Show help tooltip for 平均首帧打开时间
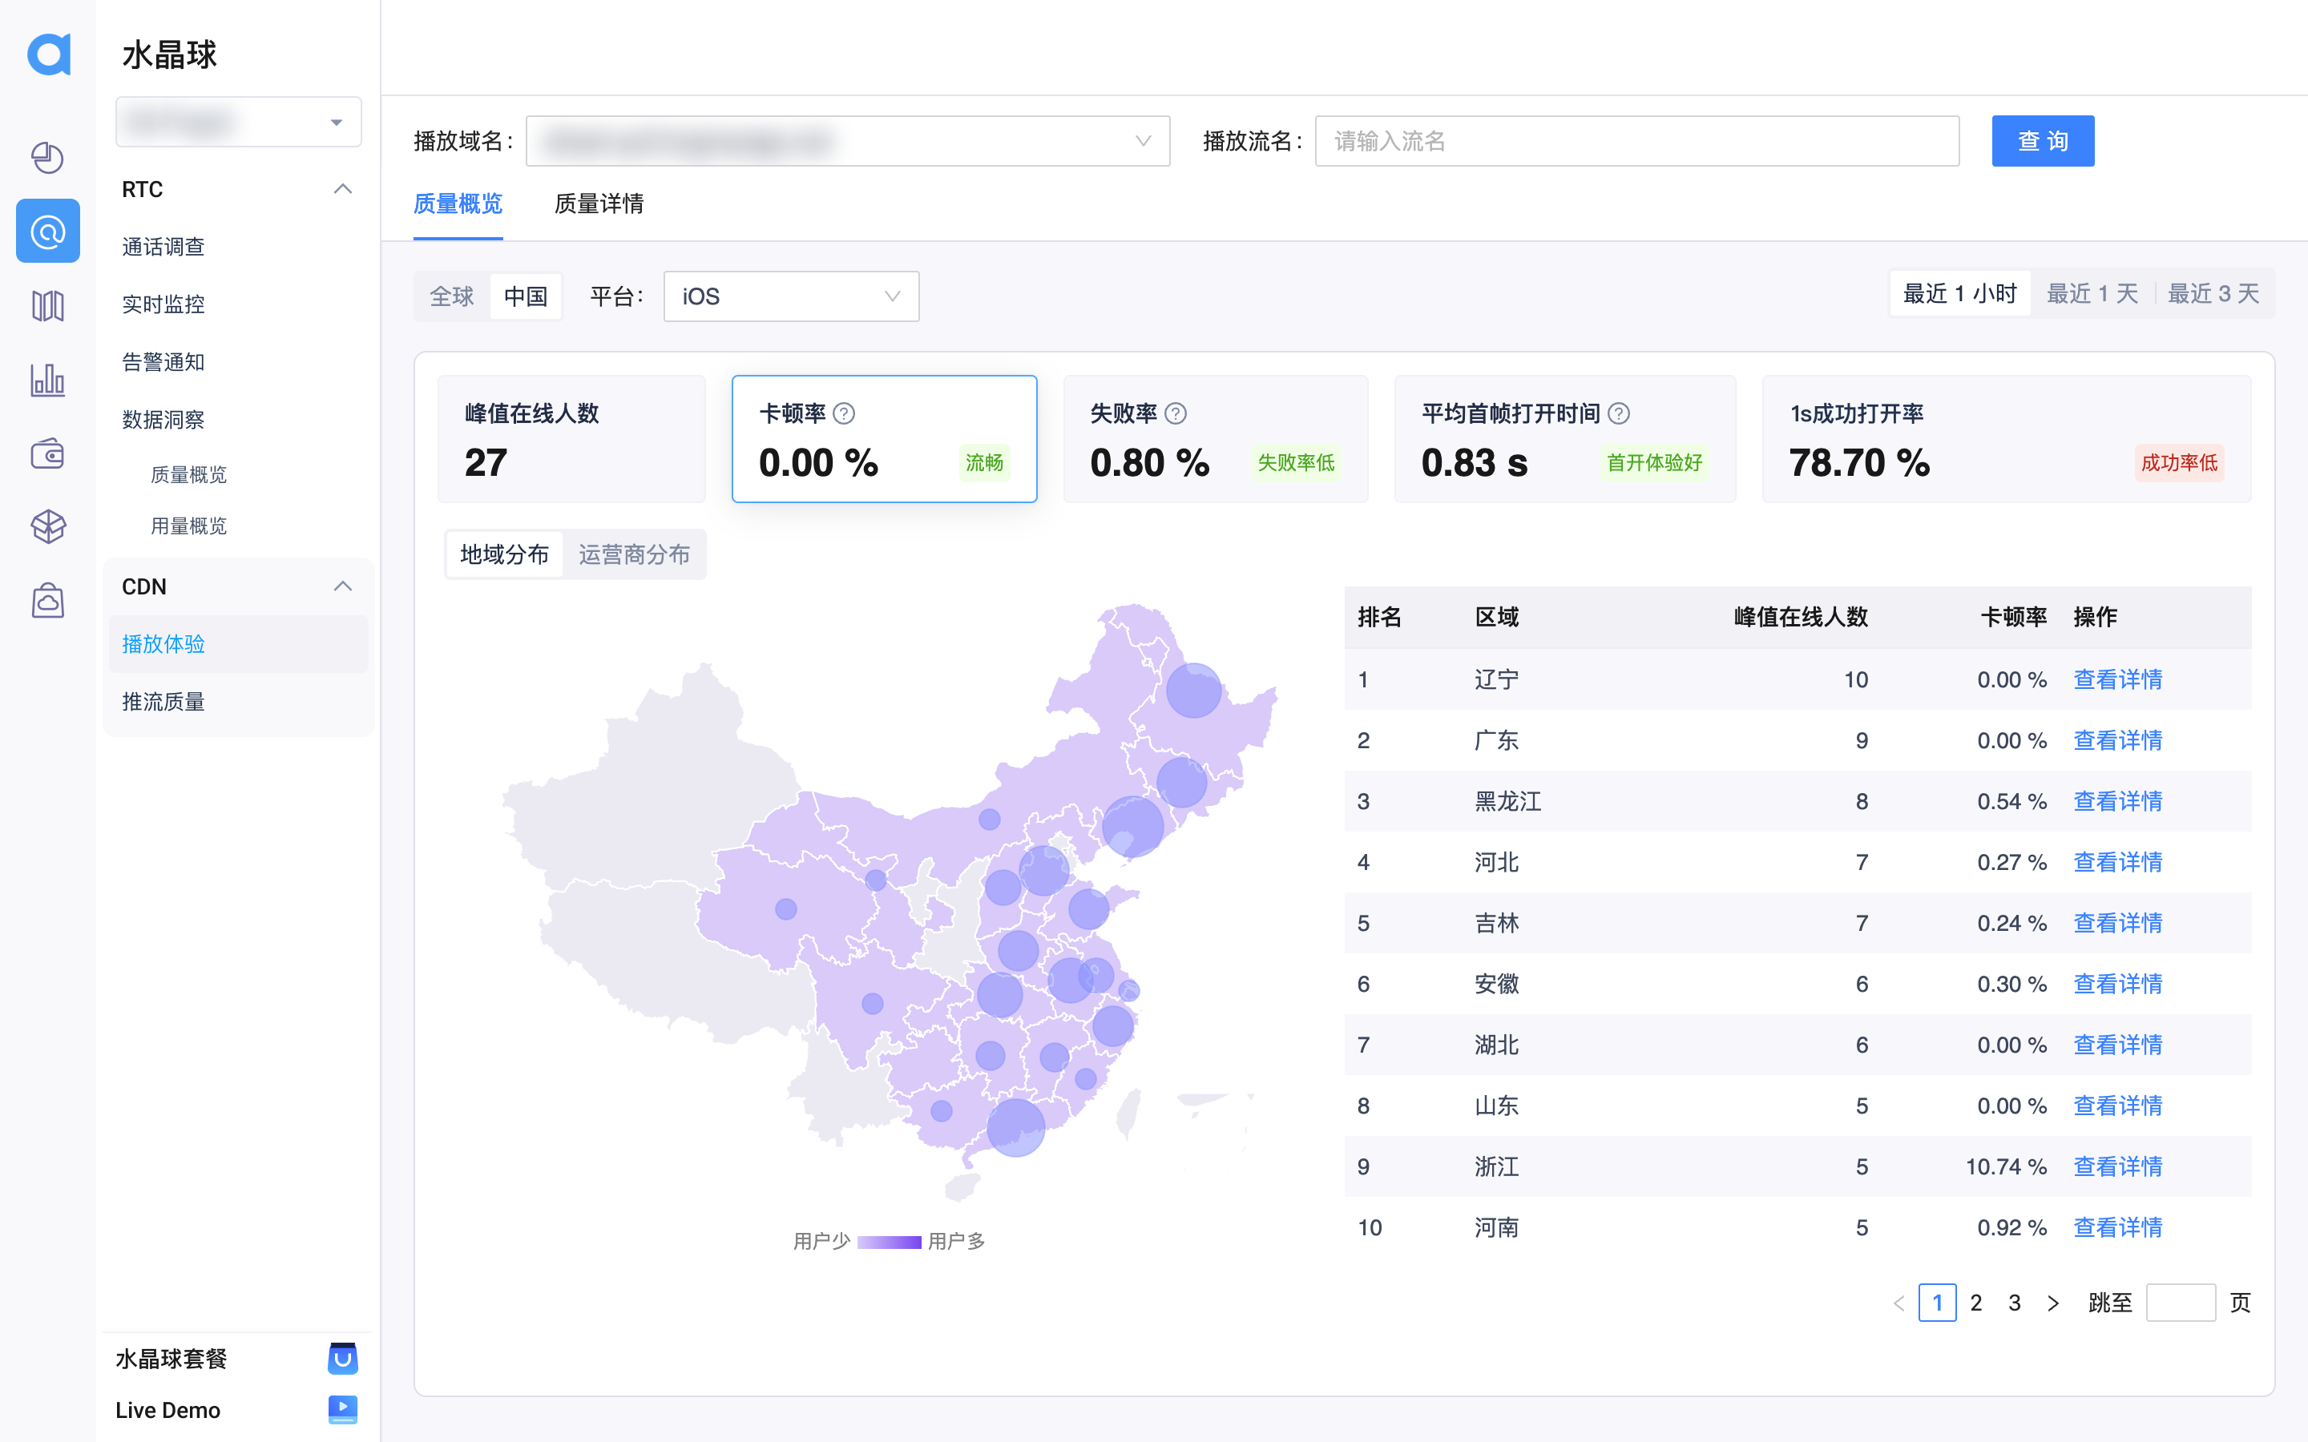Image resolution: width=2308 pixels, height=1442 pixels. [x=1619, y=413]
